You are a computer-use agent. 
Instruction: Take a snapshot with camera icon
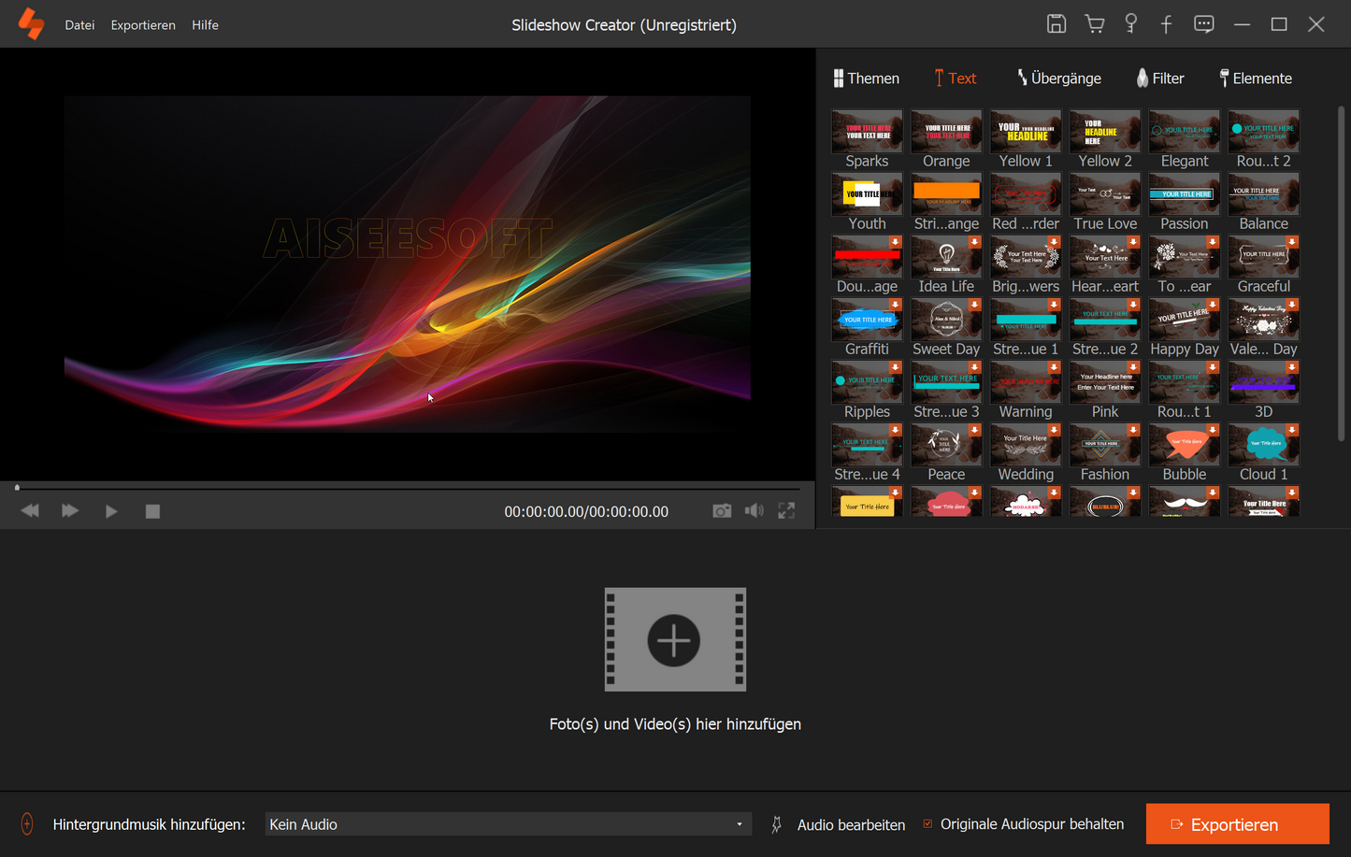(x=722, y=511)
